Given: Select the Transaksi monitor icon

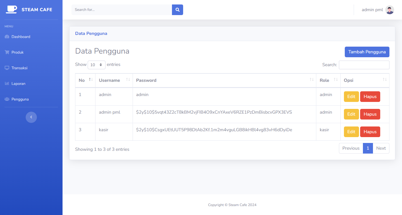Looking at the screenshot, I should click(7, 68).
